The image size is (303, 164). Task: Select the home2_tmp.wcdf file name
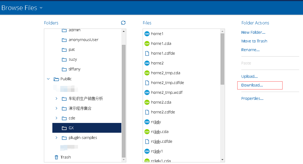pyautogui.click(x=167, y=92)
